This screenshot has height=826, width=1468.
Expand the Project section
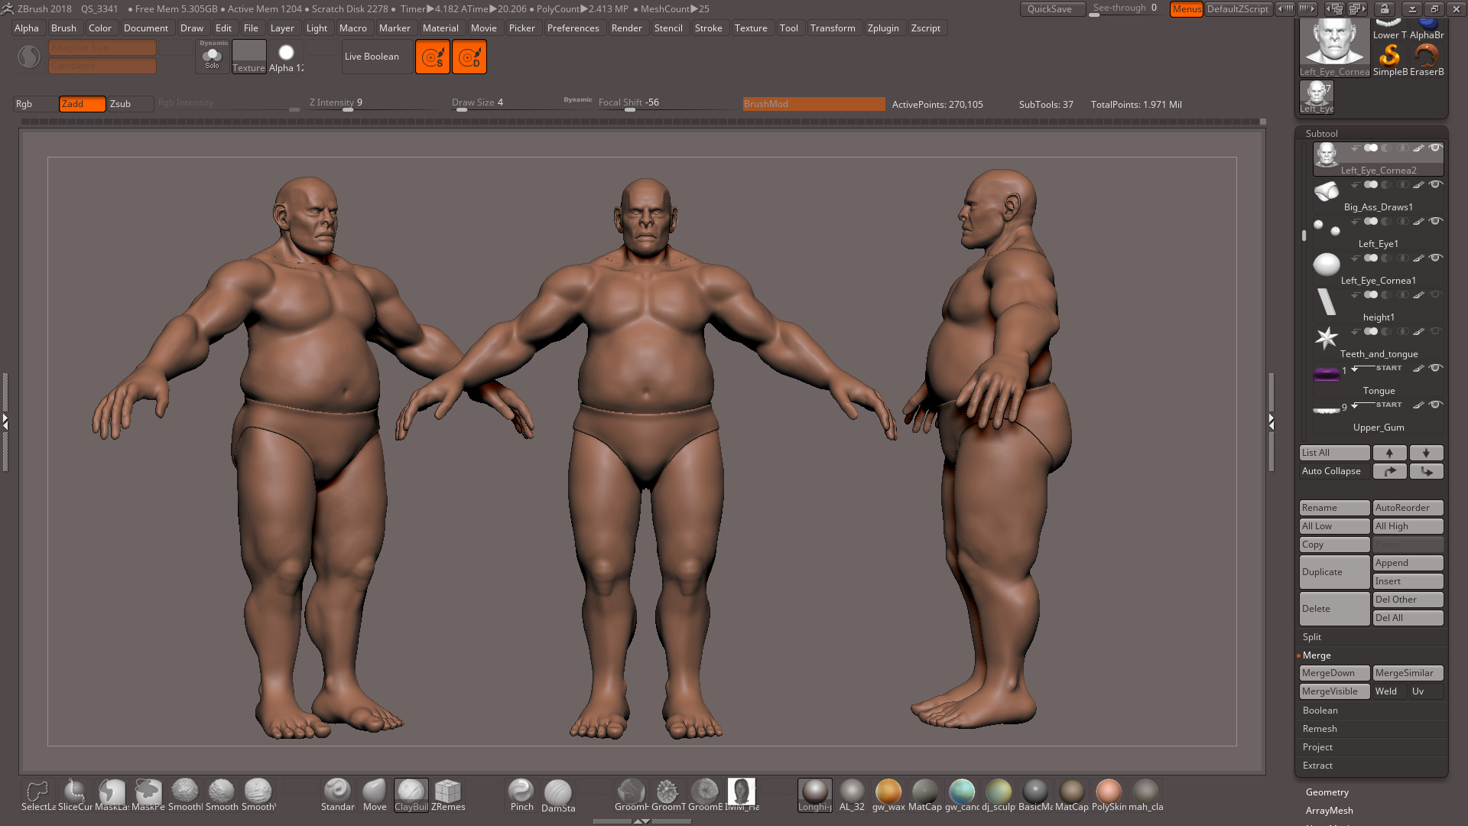[x=1317, y=747]
